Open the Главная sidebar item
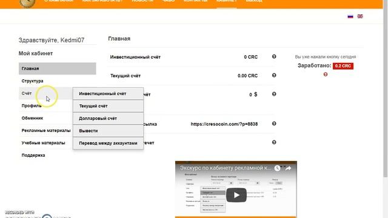This screenshot has height=218, width=388. click(x=58, y=68)
